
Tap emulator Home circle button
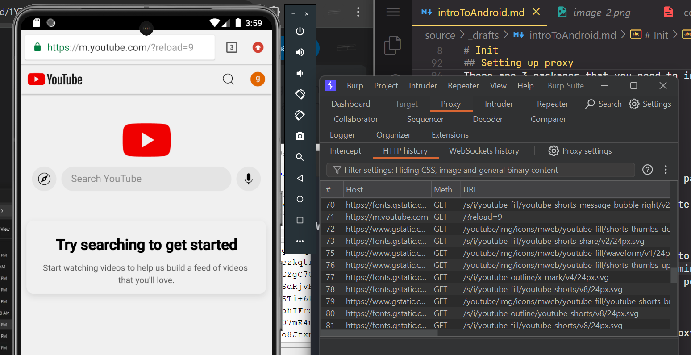click(300, 199)
